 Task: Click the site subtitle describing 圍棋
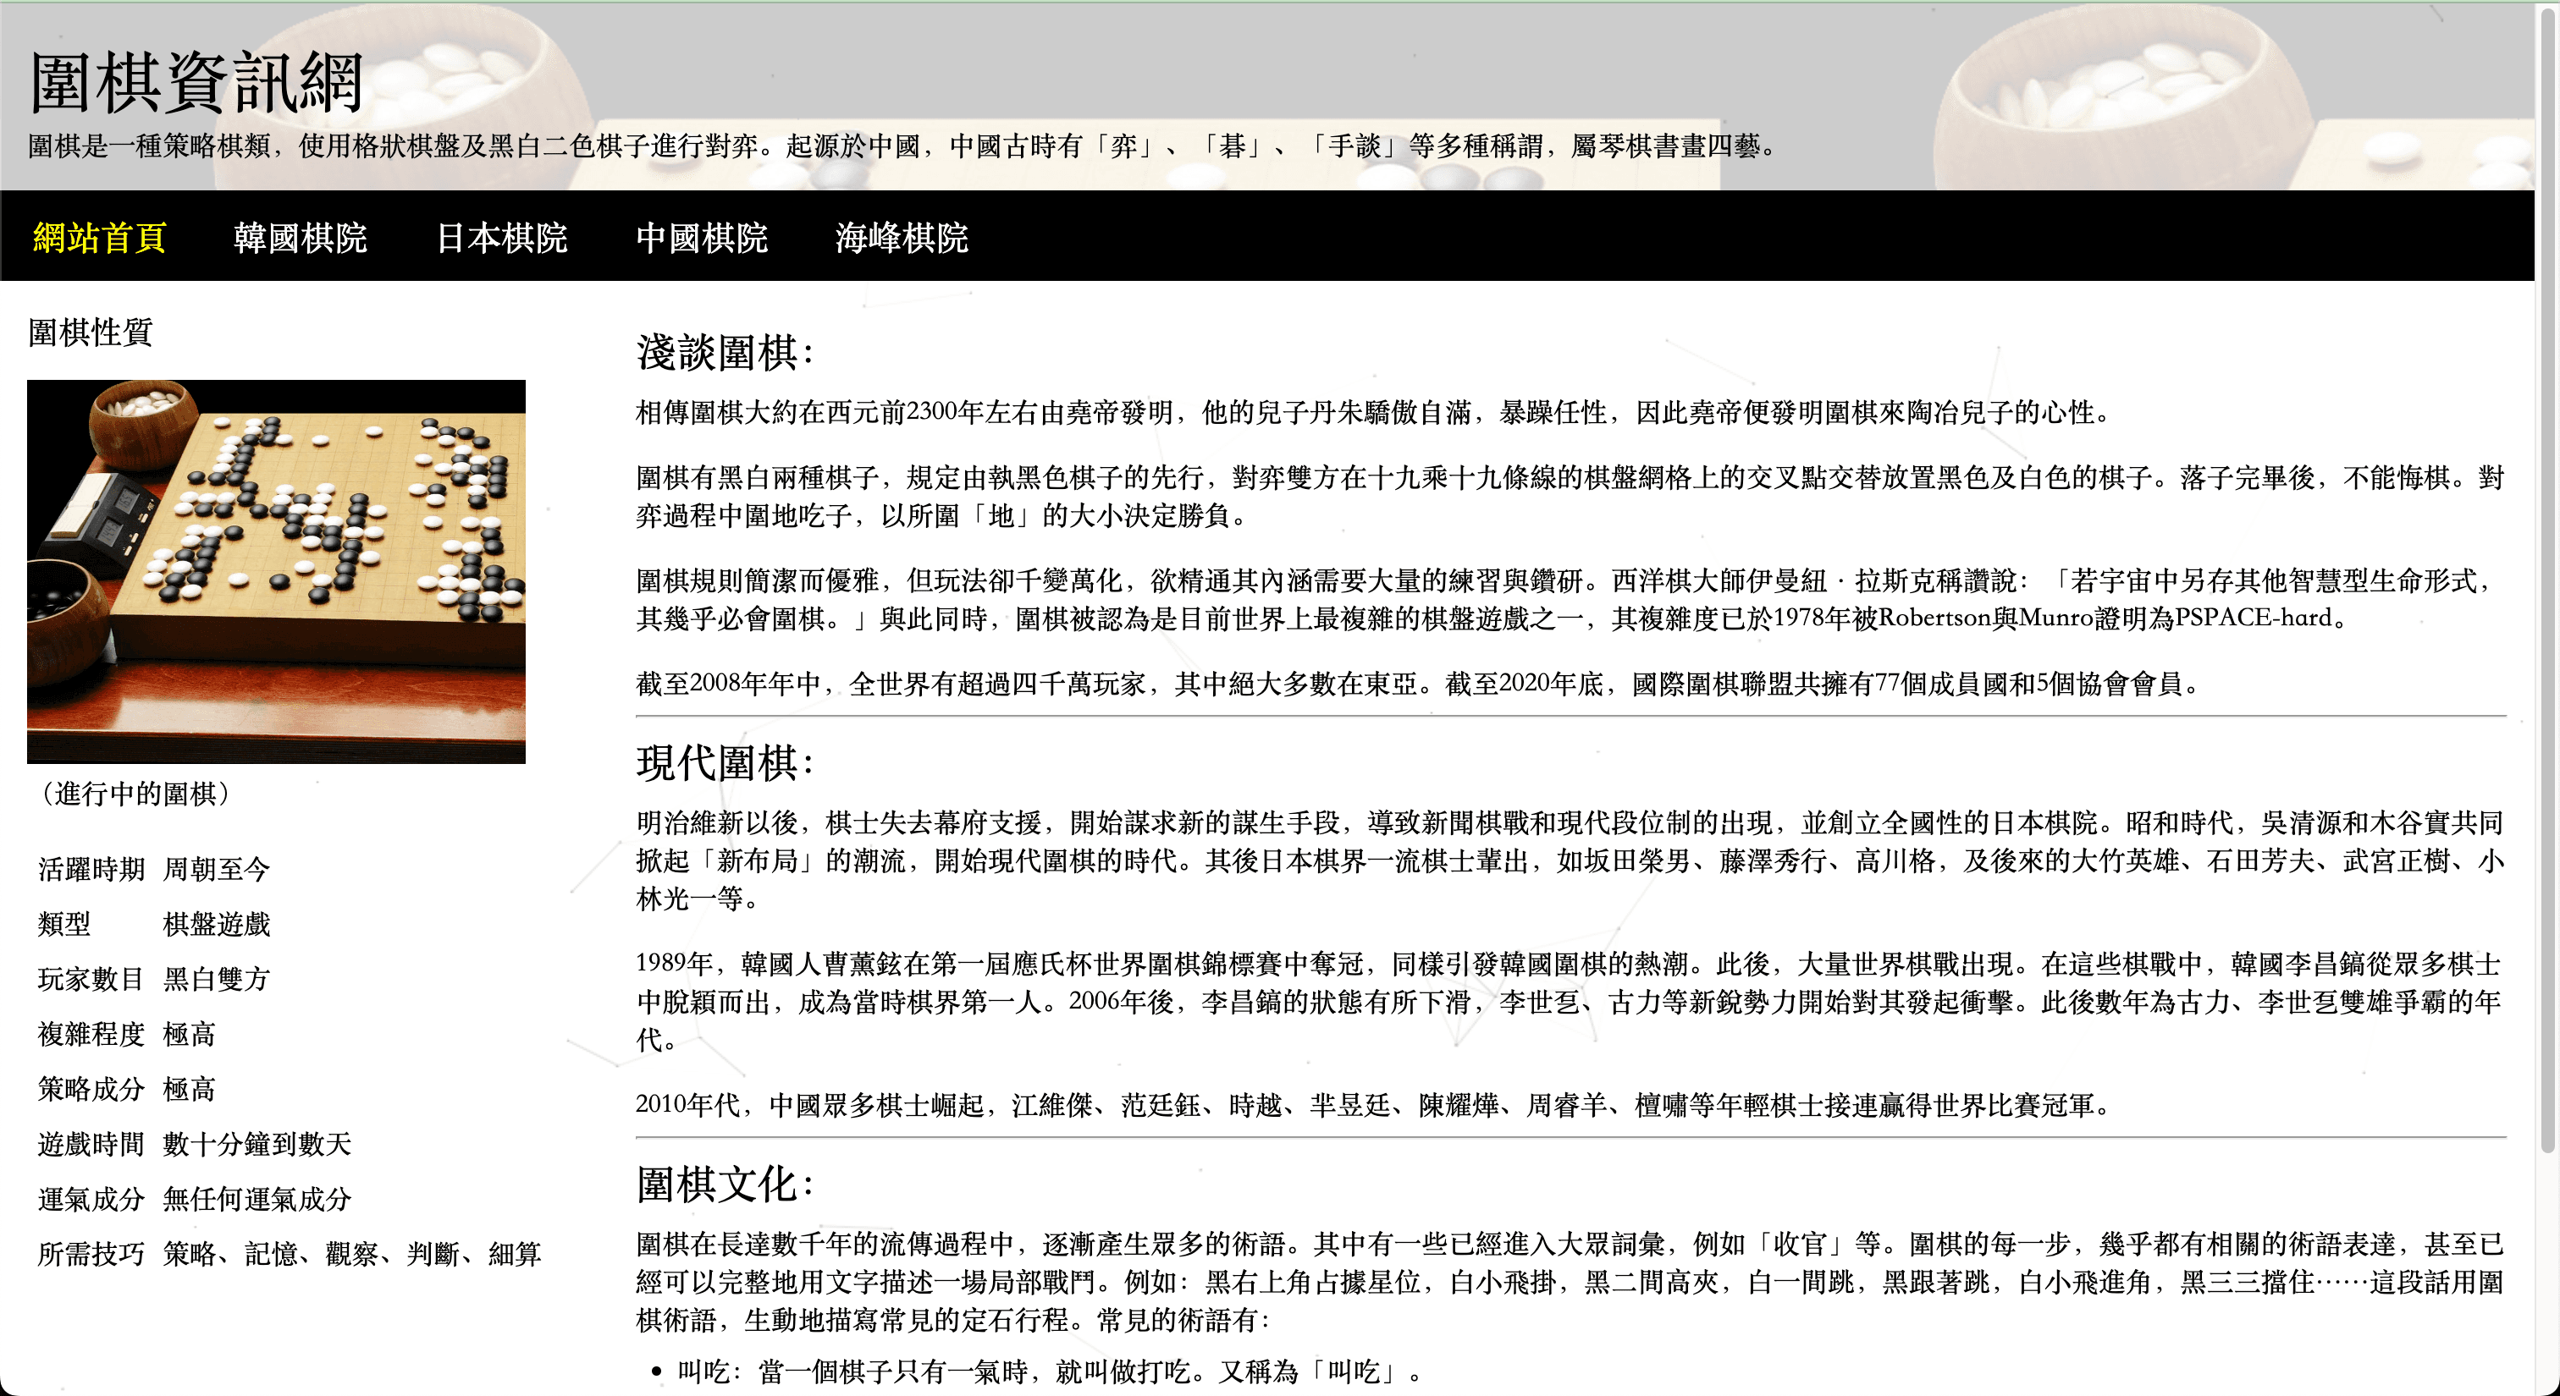click(x=902, y=149)
